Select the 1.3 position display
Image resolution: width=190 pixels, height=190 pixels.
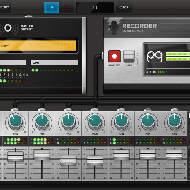(95, 8)
